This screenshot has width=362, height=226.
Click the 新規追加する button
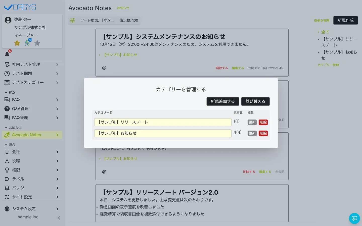coord(223,101)
